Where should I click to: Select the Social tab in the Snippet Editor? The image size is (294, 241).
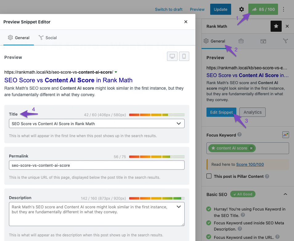coord(48,38)
